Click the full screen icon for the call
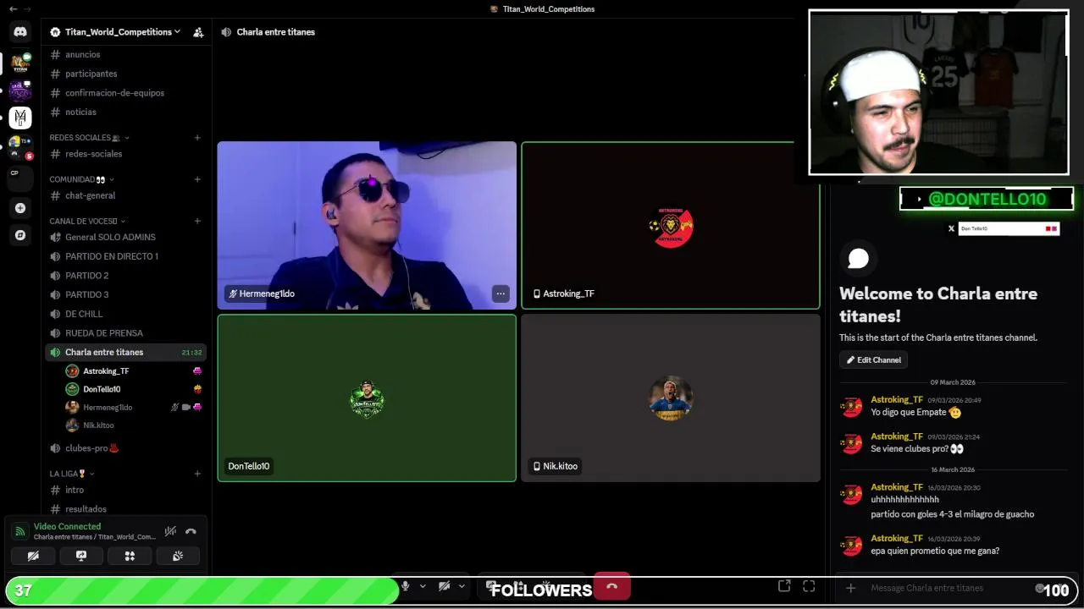Screen dimensions: 1084x609 (809, 586)
